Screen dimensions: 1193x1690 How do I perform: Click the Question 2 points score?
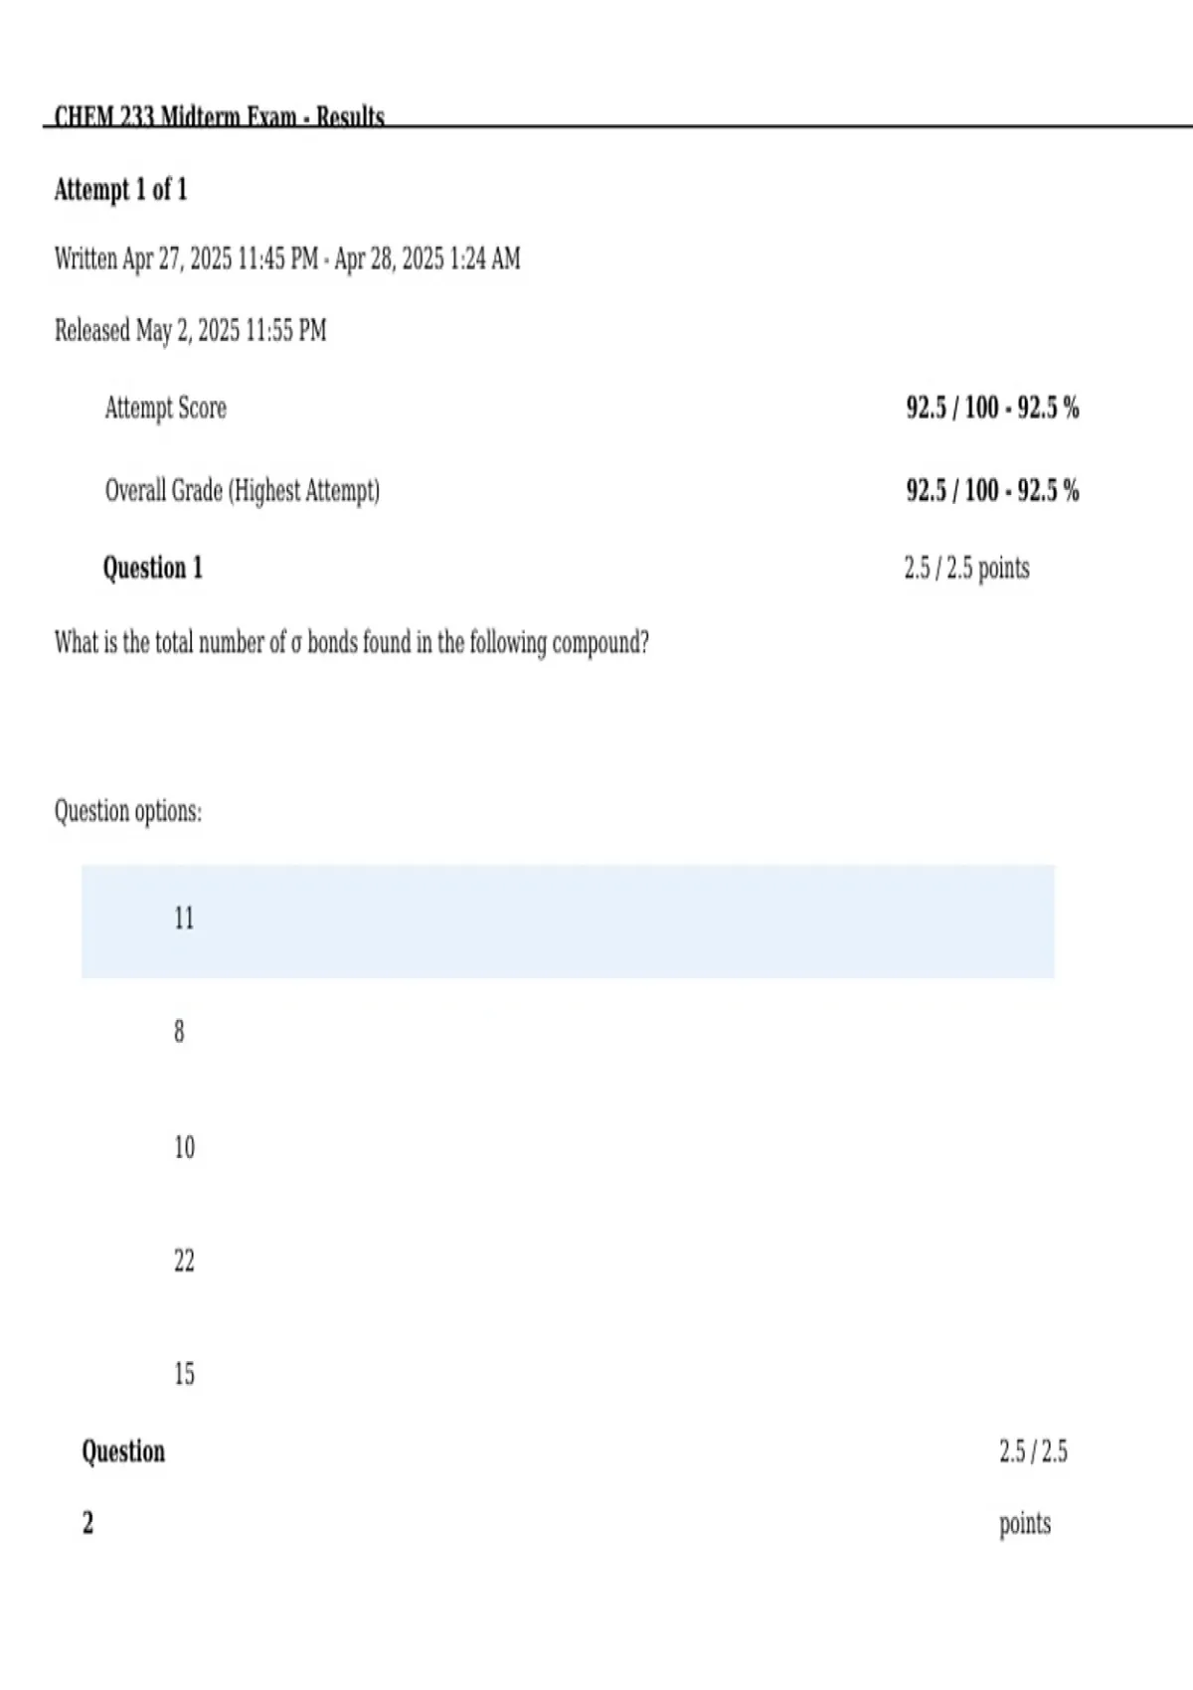pyautogui.click(x=1033, y=1487)
